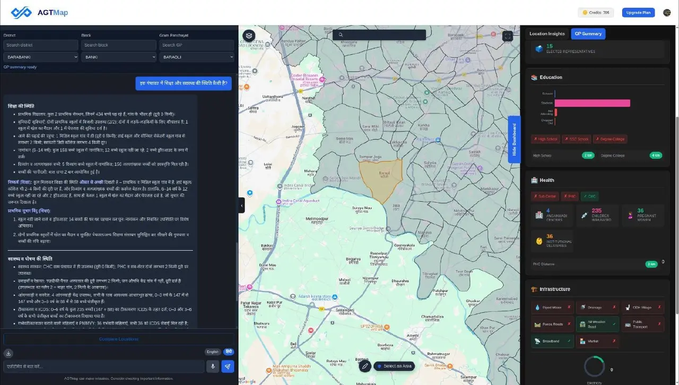Click the All-Weather Road icon
Screen dimensions: 679x385
click(582, 324)
